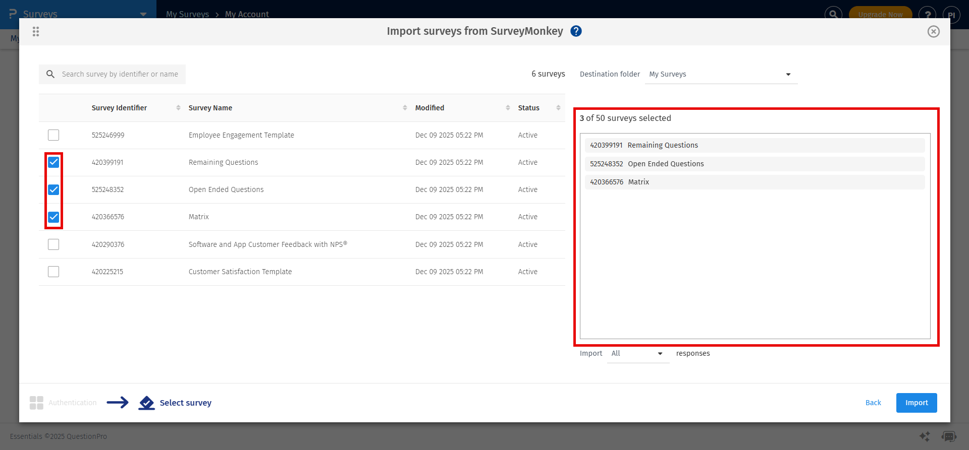The height and width of the screenshot is (450, 969).
Task: Sort by Modified column arrows
Action: coord(508,108)
